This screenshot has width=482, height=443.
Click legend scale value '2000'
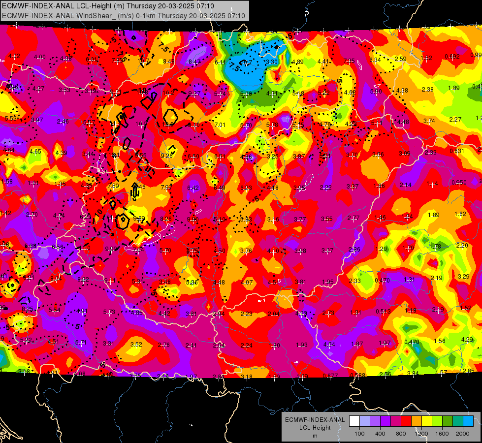462,434
